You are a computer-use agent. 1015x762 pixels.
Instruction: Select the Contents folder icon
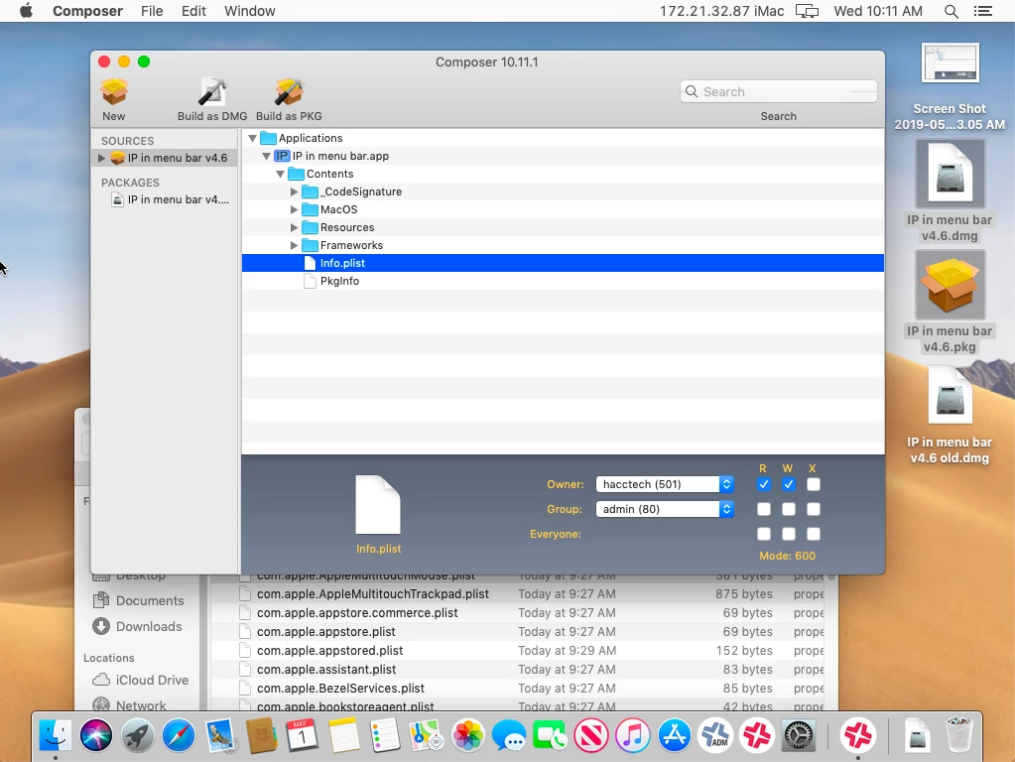(x=296, y=174)
